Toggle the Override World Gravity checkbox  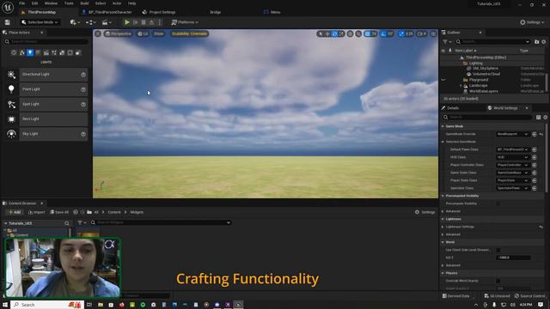click(498, 281)
